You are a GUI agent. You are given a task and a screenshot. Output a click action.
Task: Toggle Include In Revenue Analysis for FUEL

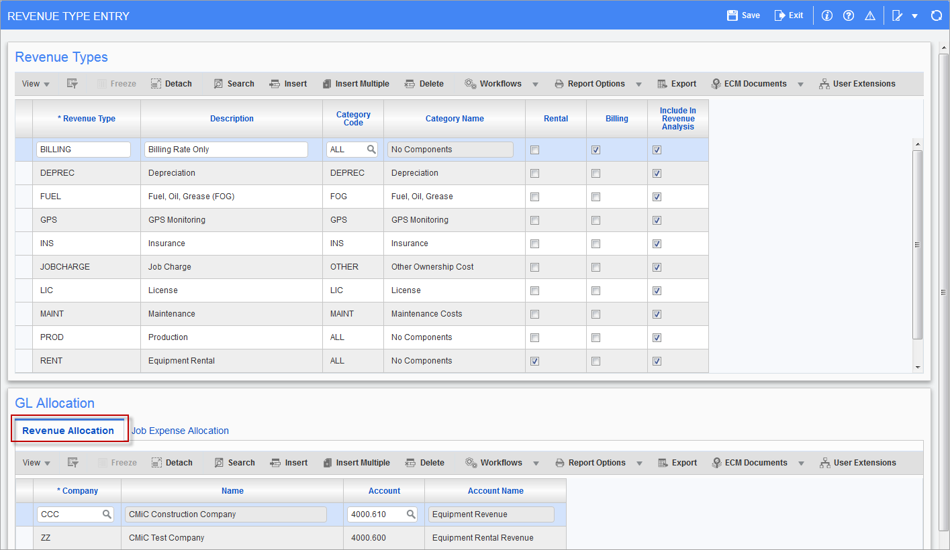click(x=657, y=197)
